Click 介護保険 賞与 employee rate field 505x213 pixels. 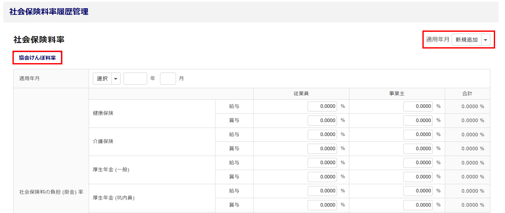pyautogui.click(x=322, y=149)
